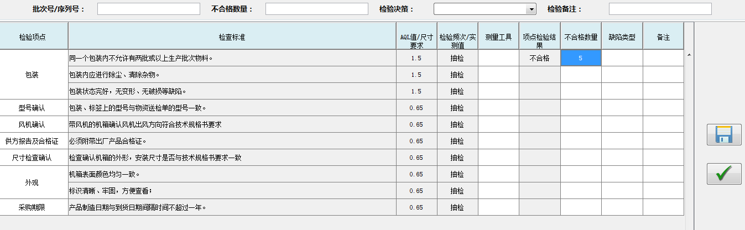The width and height of the screenshot is (745, 230).
Task: Focus the 不合格数量 text field at top
Action: (317, 9)
